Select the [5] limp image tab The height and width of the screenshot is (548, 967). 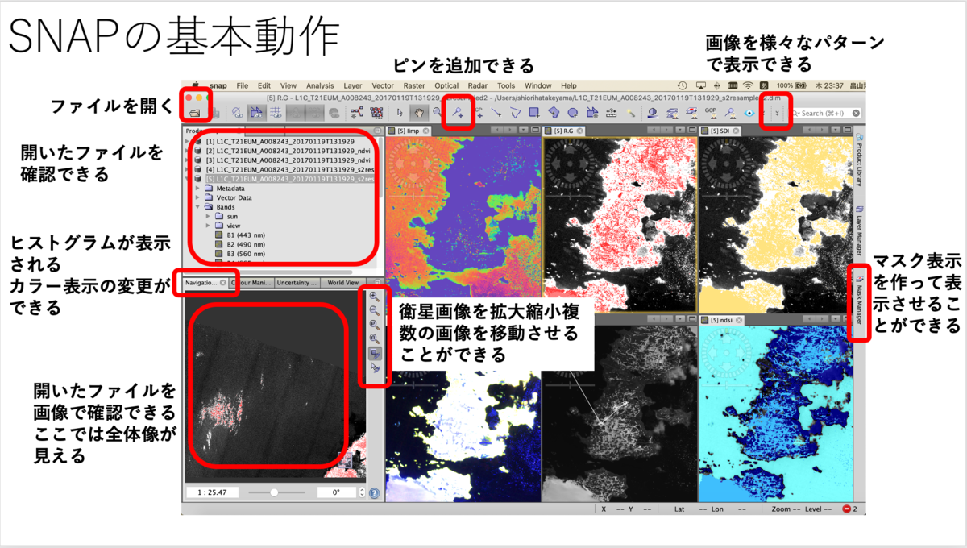410,130
